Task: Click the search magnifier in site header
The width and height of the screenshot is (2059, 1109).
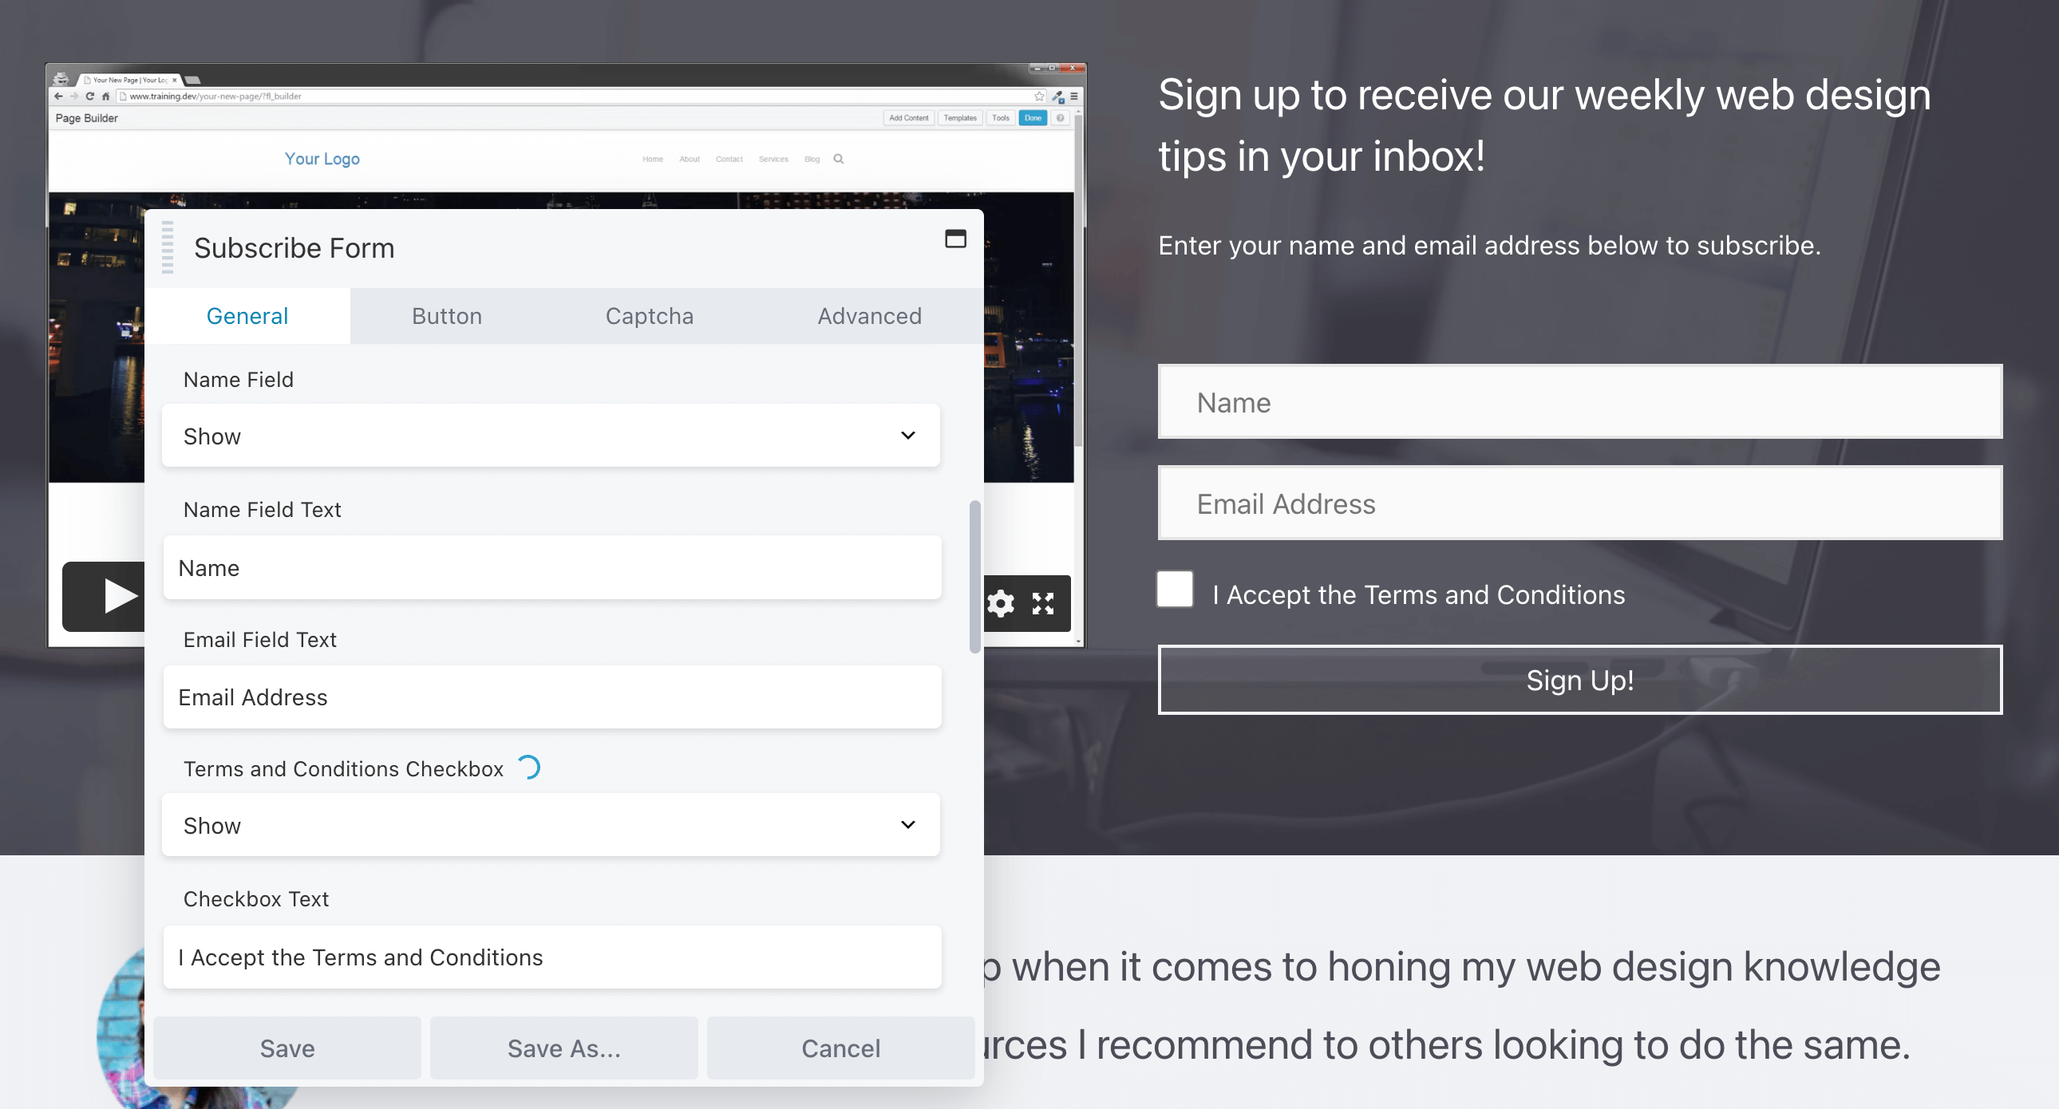Action: click(x=839, y=159)
